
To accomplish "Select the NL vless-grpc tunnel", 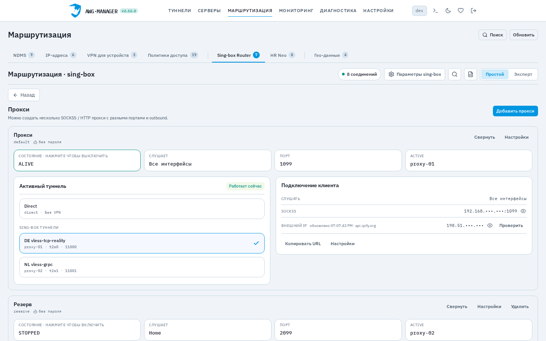I will [x=142, y=267].
